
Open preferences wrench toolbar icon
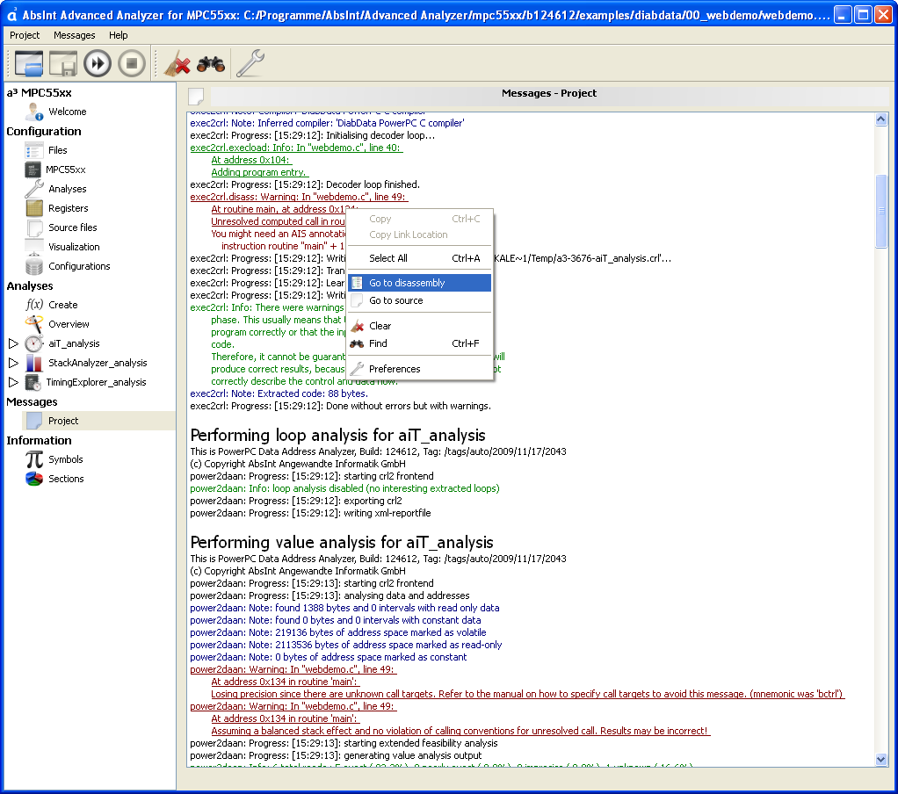point(250,63)
